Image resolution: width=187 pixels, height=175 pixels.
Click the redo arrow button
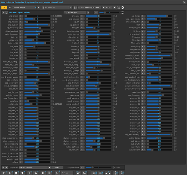tap(84, 173)
